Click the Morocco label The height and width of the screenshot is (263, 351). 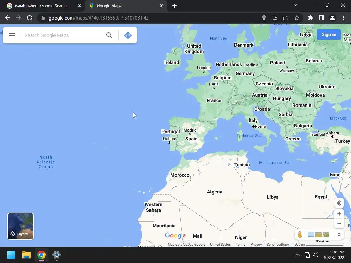tap(180, 175)
